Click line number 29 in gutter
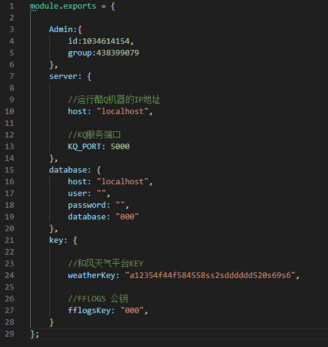328x347 pixels. click(x=9, y=333)
